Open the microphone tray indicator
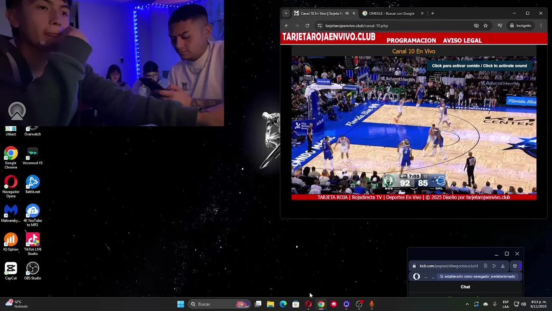 495,304
